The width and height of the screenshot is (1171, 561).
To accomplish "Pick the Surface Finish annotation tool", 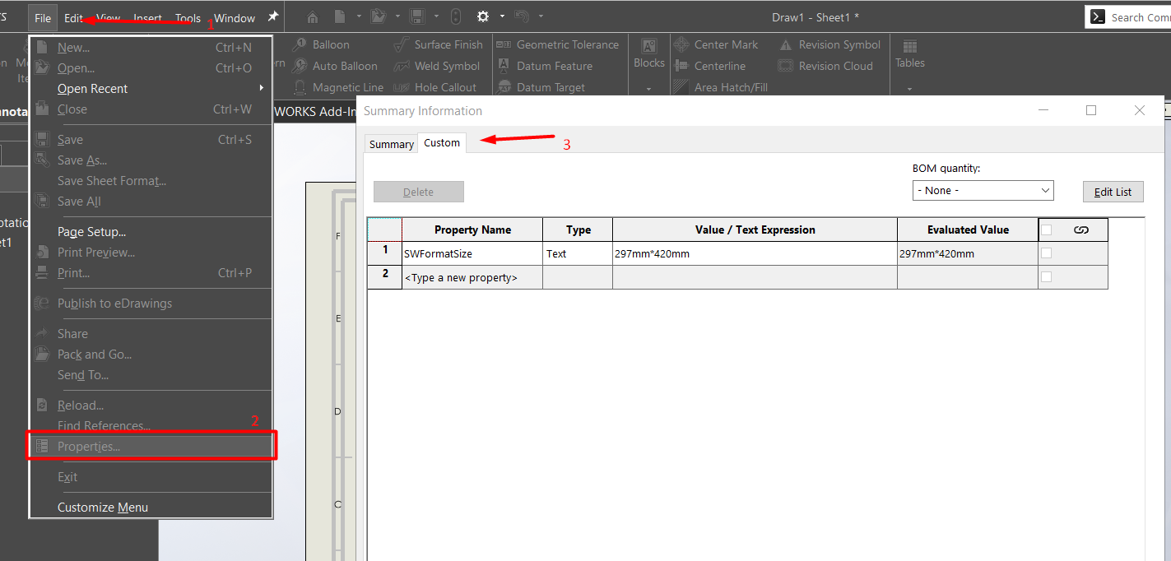I will pos(448,45).
